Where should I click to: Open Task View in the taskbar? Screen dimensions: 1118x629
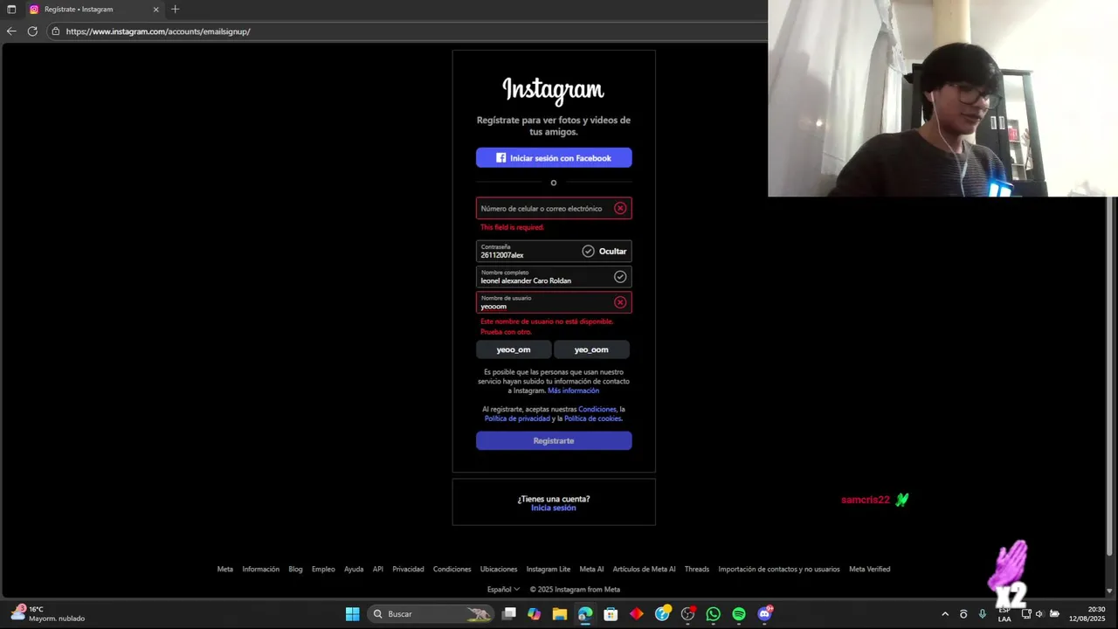coord(509,614)
